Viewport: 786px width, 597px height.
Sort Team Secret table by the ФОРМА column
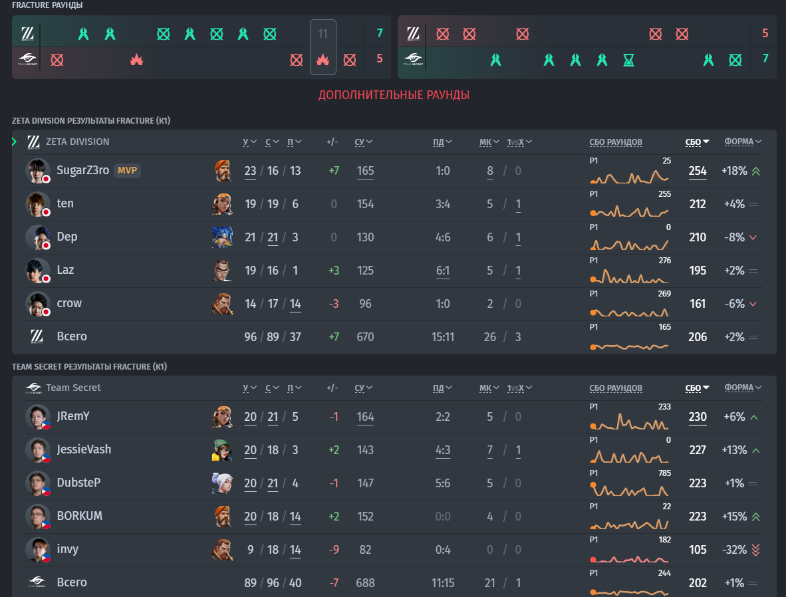point(743,387)
